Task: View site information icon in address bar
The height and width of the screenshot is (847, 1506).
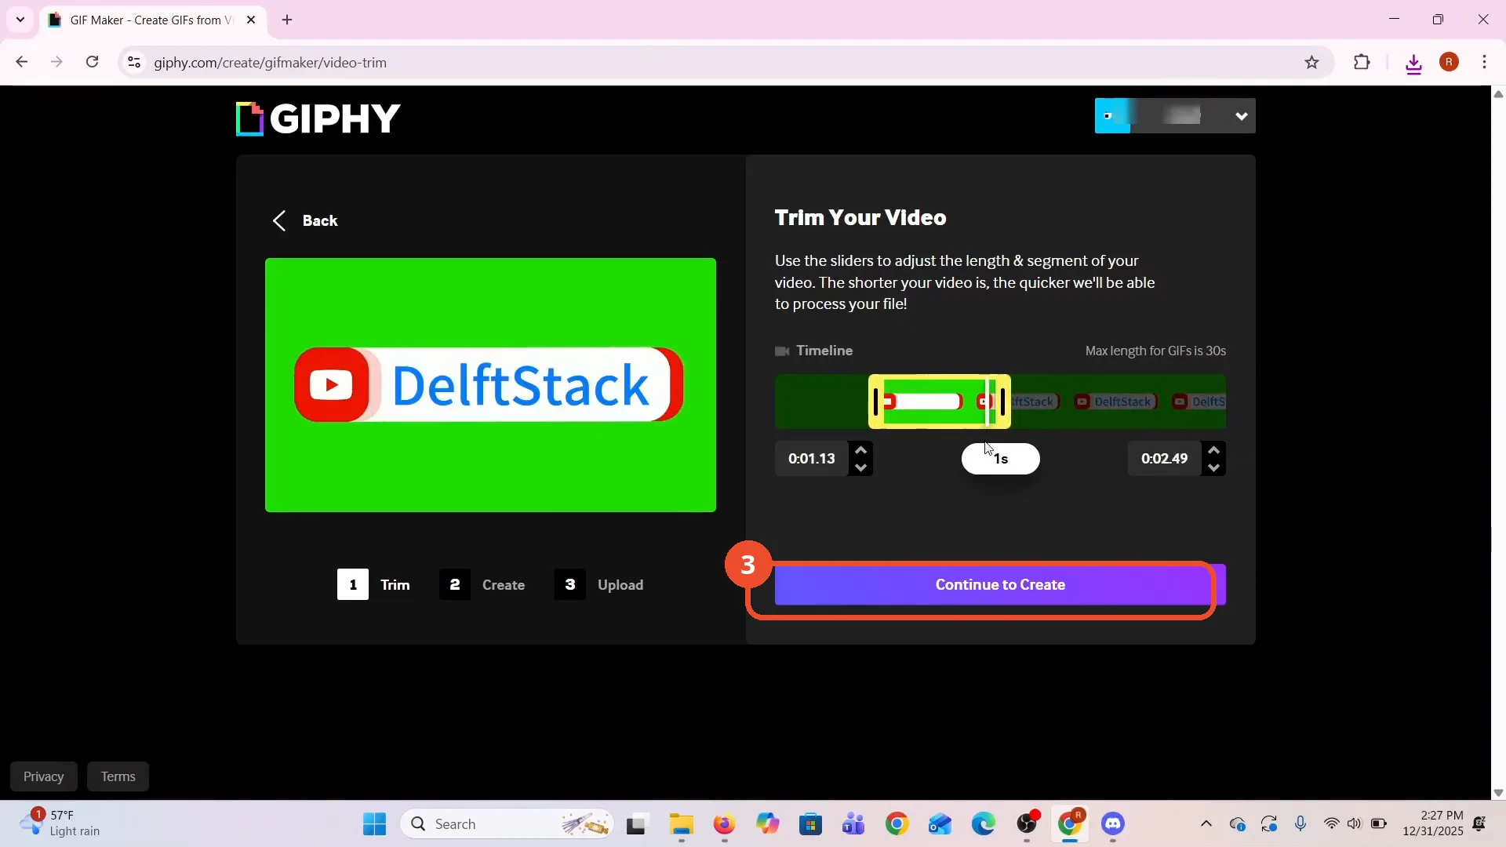Action: [134, 62]
